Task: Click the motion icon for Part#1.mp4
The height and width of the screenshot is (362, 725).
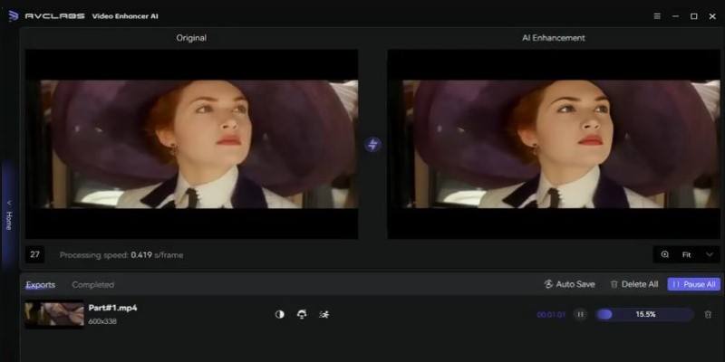Action: [324, 314]
